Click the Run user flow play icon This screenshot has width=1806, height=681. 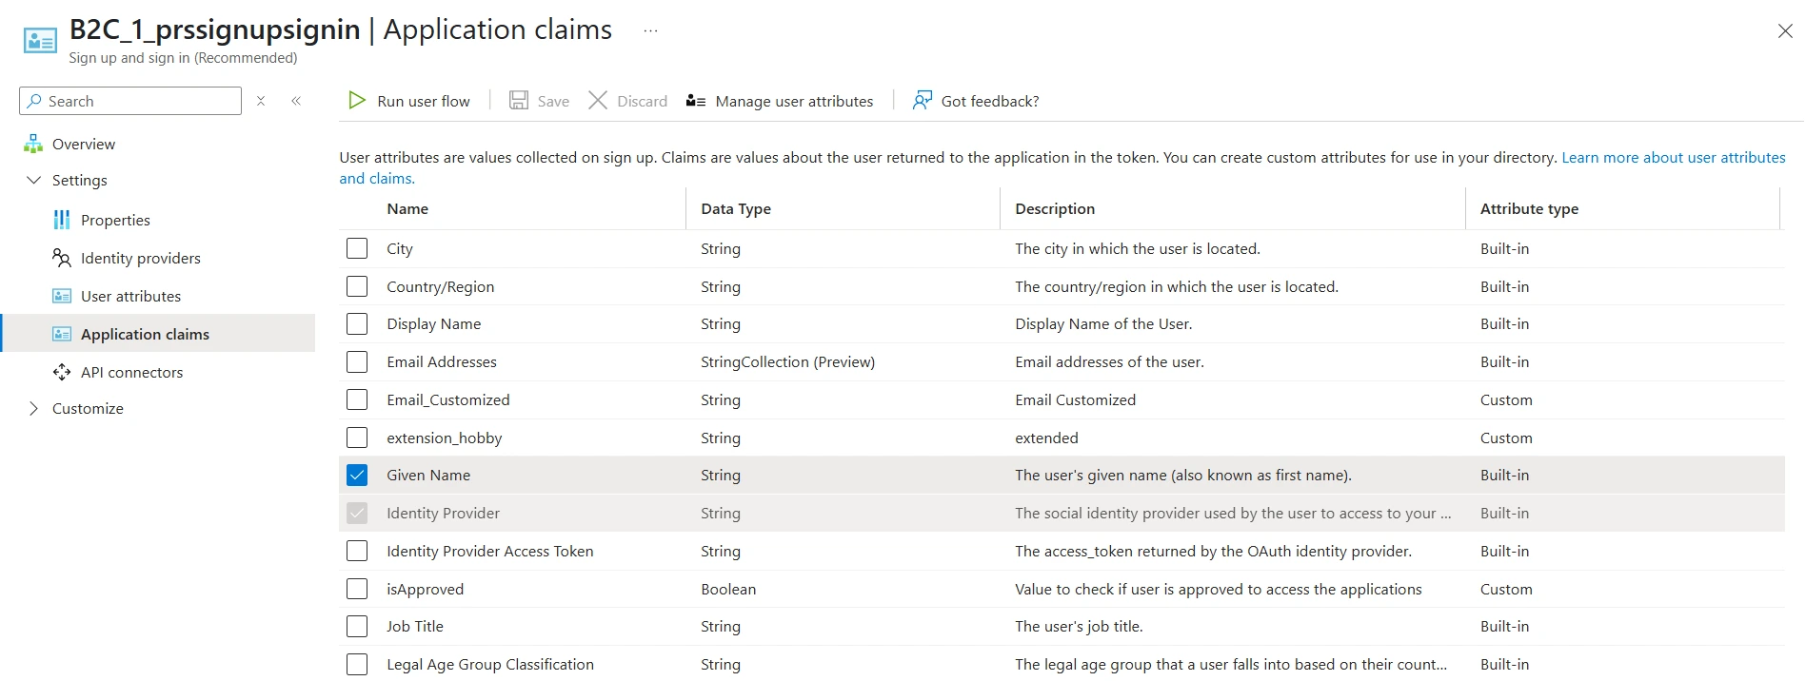coord(357,101)
